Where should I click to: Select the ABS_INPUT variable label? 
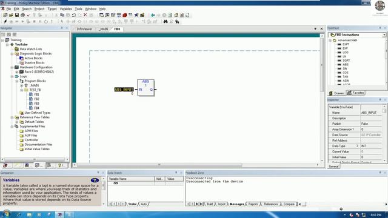124,90
